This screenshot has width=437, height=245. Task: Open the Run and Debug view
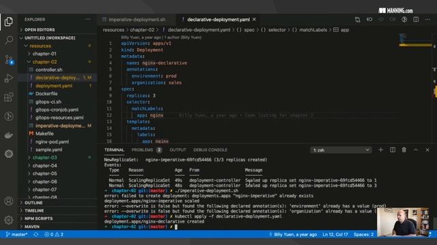pyautogui.click(x=9, y=78)
